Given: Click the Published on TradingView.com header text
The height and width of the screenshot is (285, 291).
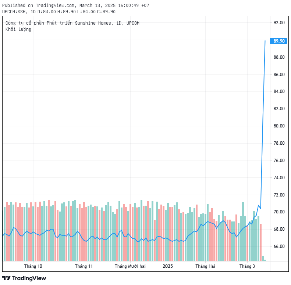Looking at the screenshot, I should [75, 6].
